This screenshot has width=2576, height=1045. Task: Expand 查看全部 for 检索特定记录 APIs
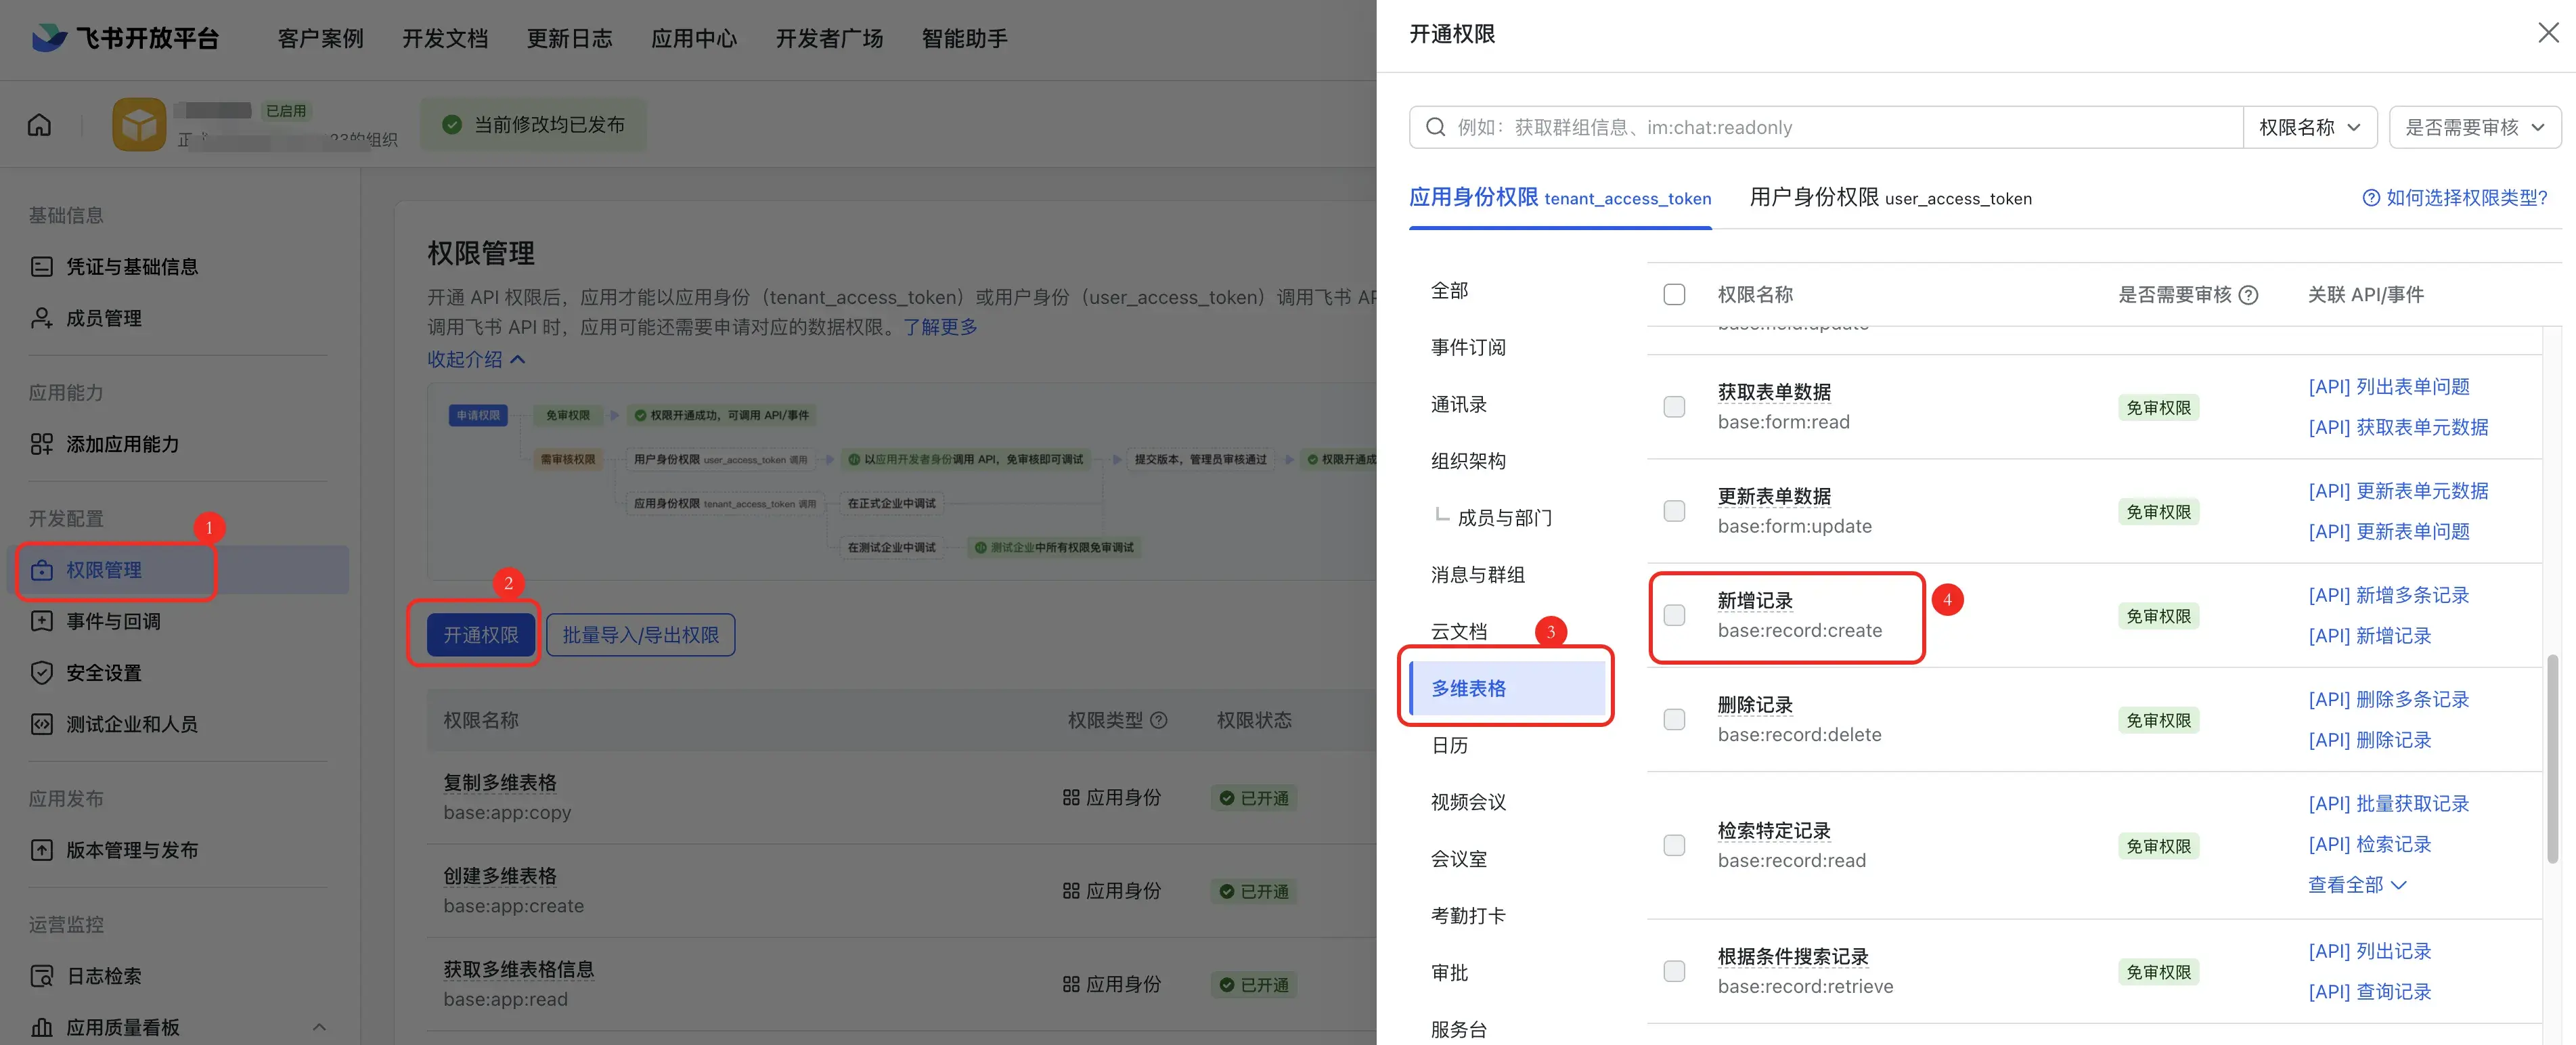coord(2356,885)
